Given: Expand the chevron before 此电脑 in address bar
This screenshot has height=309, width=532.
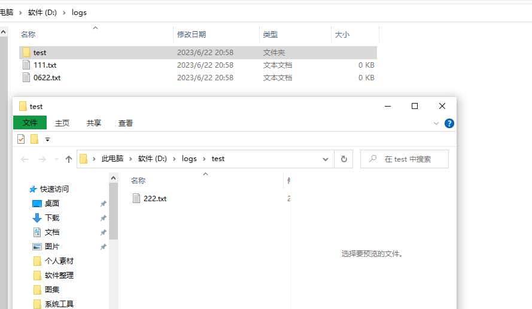Looking at the screenshot, I should pos(94,159).
